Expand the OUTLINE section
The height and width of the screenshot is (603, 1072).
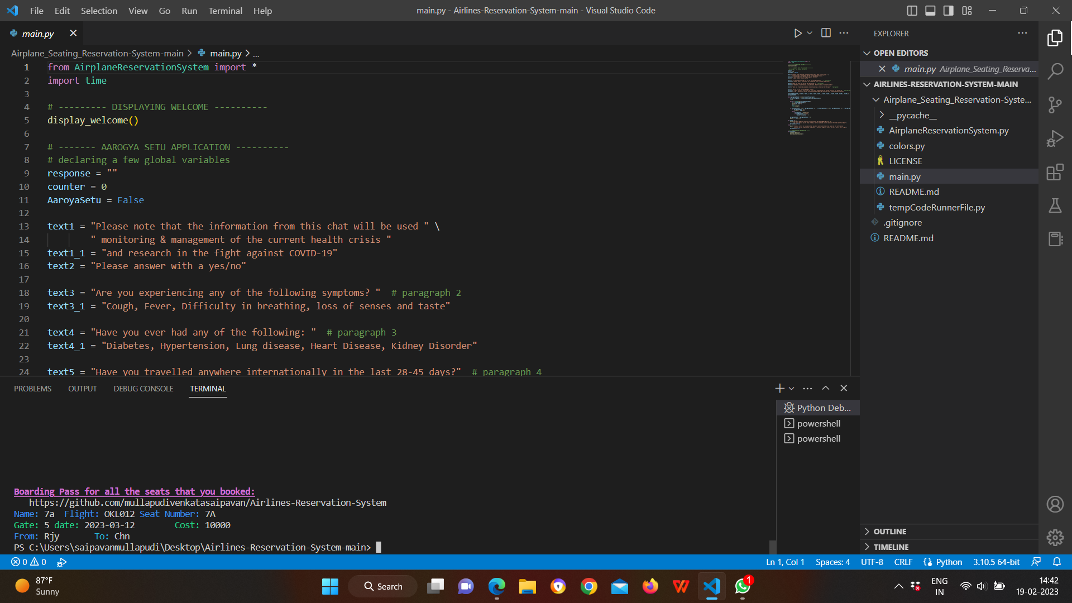pyautogui.click(x=889, y=532)
